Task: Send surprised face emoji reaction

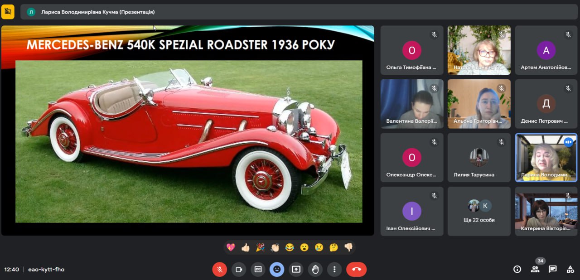Action: click(304, 247)
